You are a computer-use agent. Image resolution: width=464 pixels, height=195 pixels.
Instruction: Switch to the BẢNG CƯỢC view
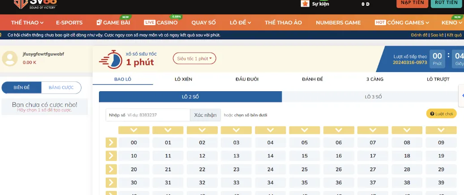click(61, 88)
